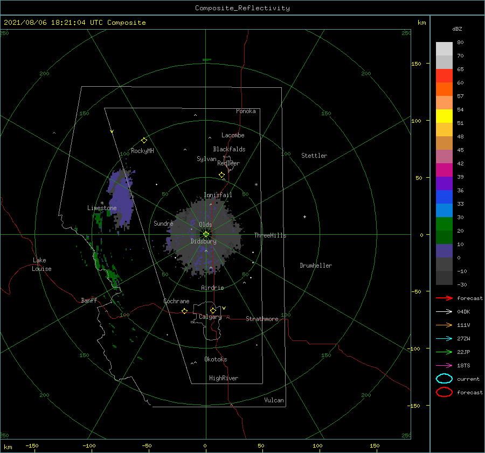Click the Cochrane label
Viewport: 485px width, 453px height.
[176, 301]
